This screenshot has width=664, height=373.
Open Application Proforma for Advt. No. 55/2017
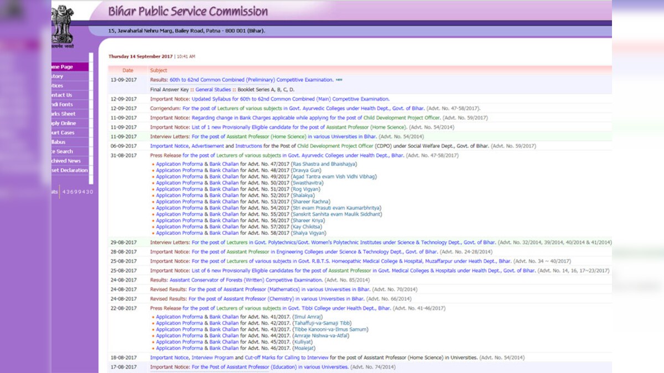(x=179, y=214)
